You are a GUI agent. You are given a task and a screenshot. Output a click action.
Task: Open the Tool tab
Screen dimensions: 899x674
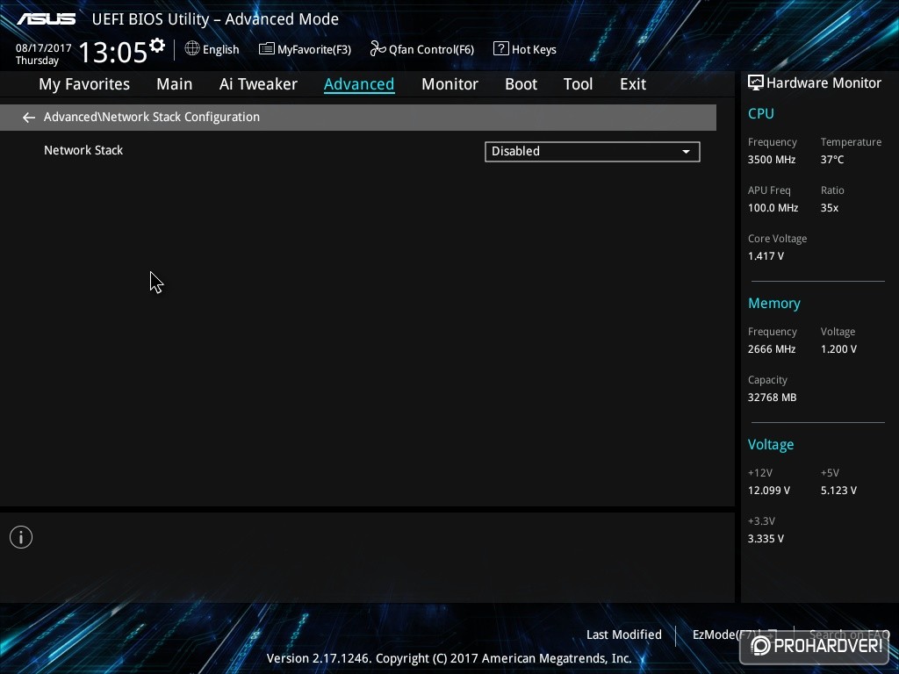[x=578, y=84]
